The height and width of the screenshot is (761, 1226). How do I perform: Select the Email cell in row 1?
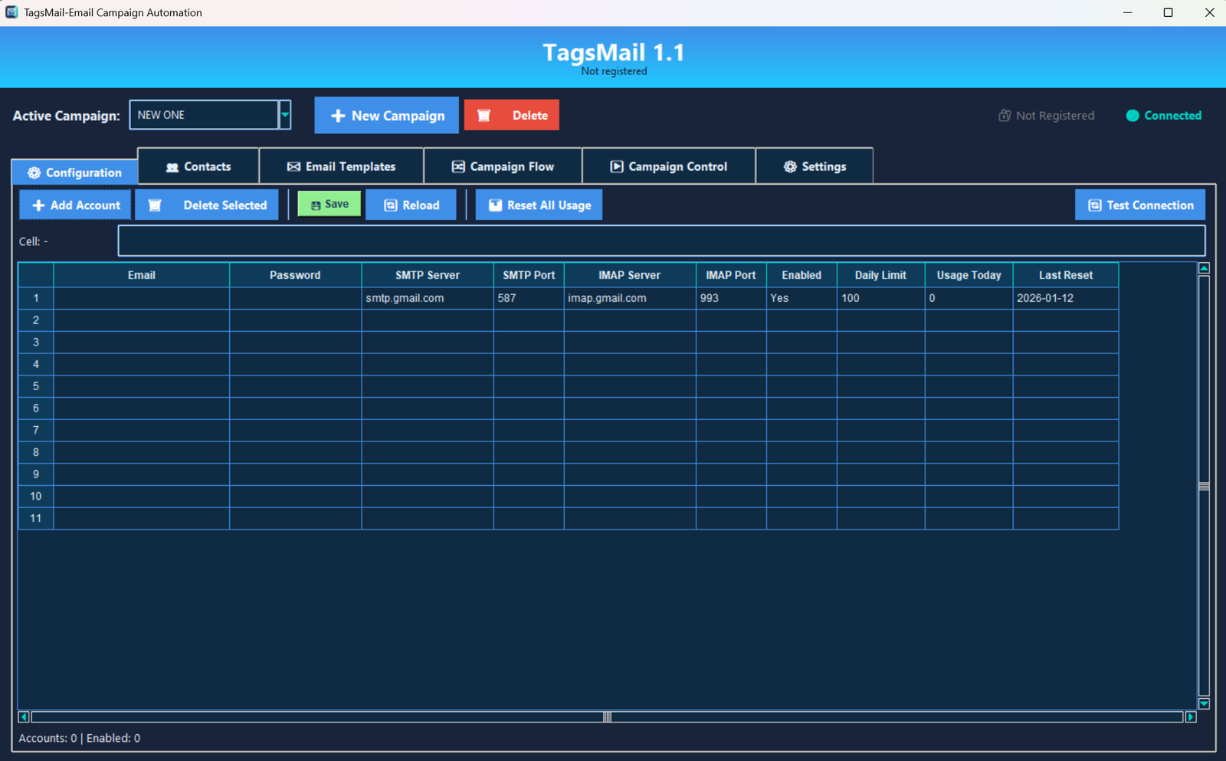(x=141, y=298)
